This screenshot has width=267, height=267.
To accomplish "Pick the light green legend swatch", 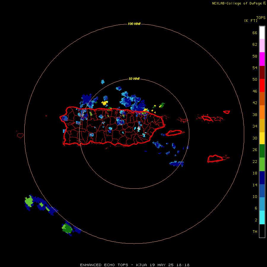I will (x=262, y=164).
